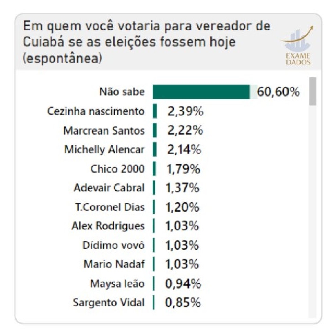This screenshot has height=332, width=332.
Task: Click the Marcrean Santos label
Action: click(104, 130)
